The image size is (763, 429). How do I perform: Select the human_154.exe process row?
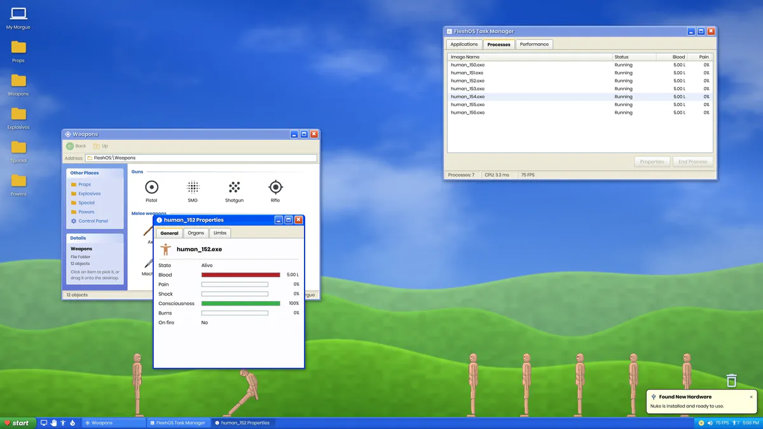click(580, 97)
